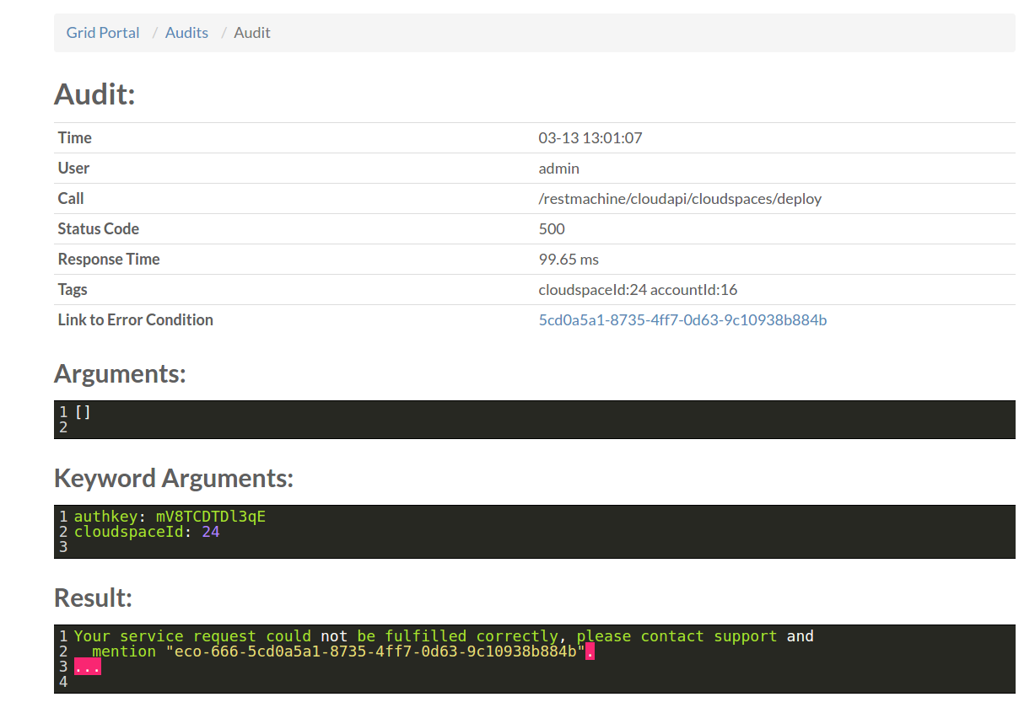Click the cloudspaceId value 24 in code

tap(210, 533)
